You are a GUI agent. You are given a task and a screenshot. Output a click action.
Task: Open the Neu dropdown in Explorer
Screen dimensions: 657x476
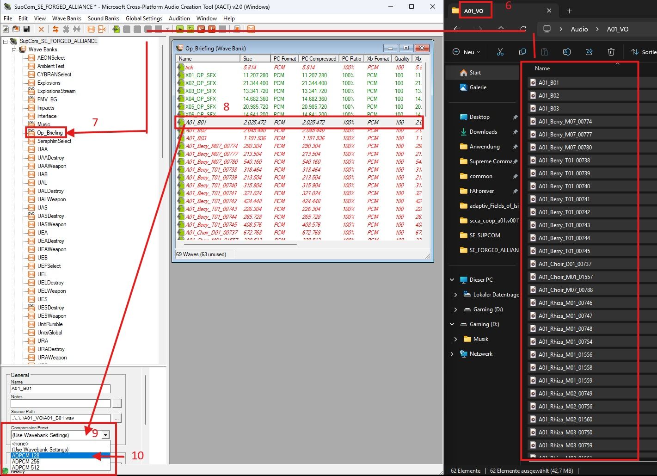[x=467, y=52]
